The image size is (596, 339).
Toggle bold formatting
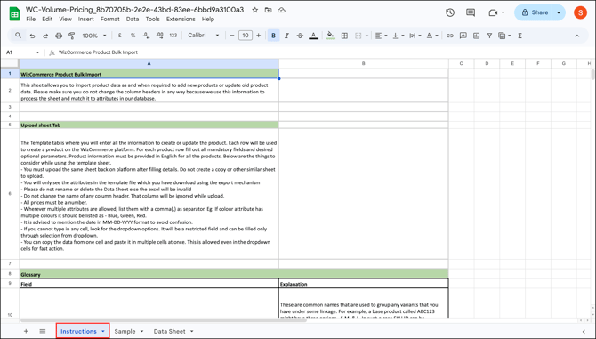(x=273, y=36)
